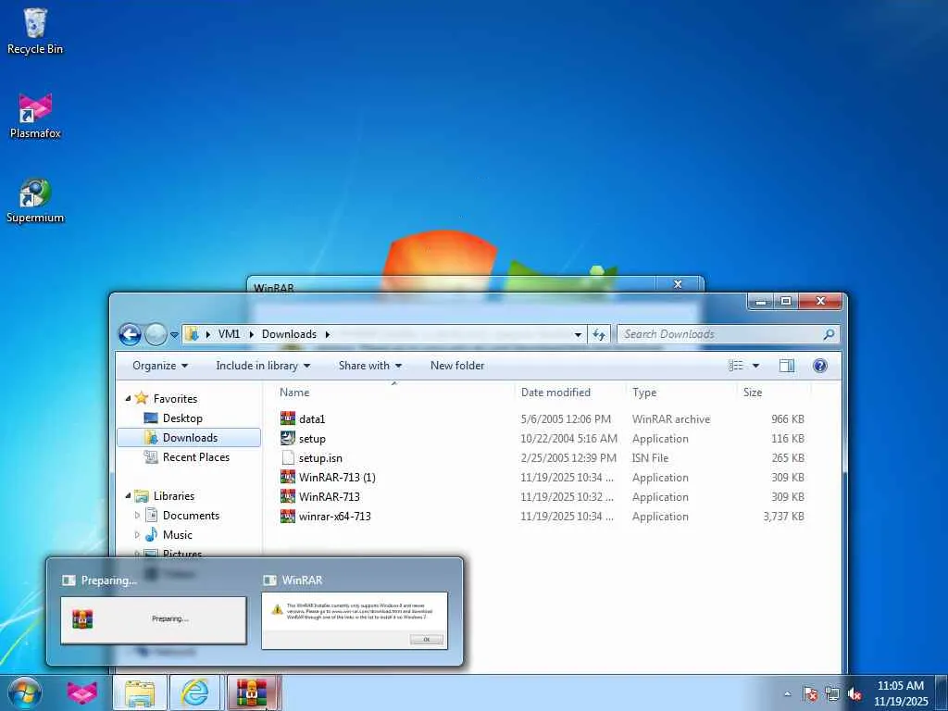Select the setup application icon

point(288,438)
